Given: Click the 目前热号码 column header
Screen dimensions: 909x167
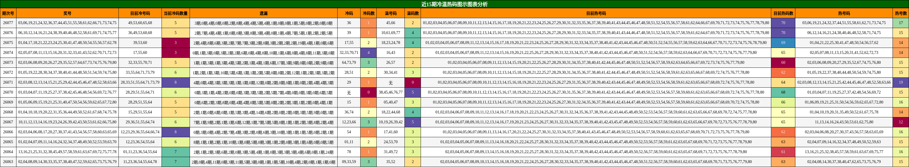Looking at the screenshot, I should (596, 13).
